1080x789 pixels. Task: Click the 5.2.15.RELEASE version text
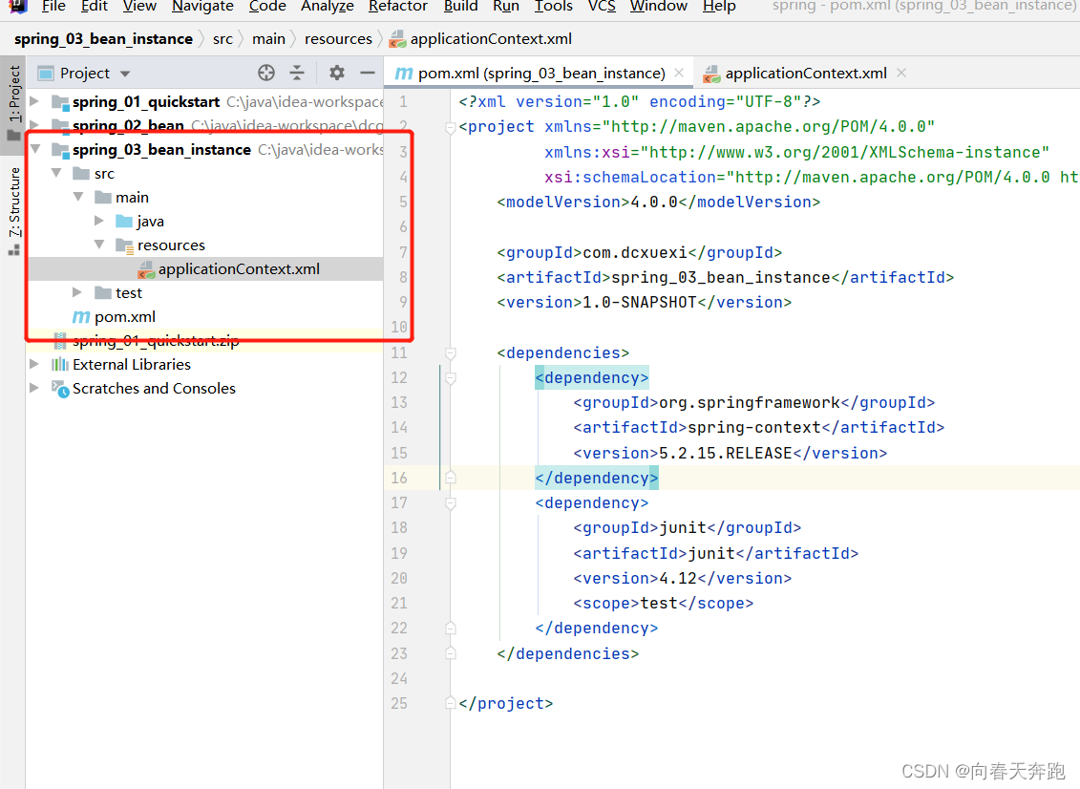tap(726, 453)
